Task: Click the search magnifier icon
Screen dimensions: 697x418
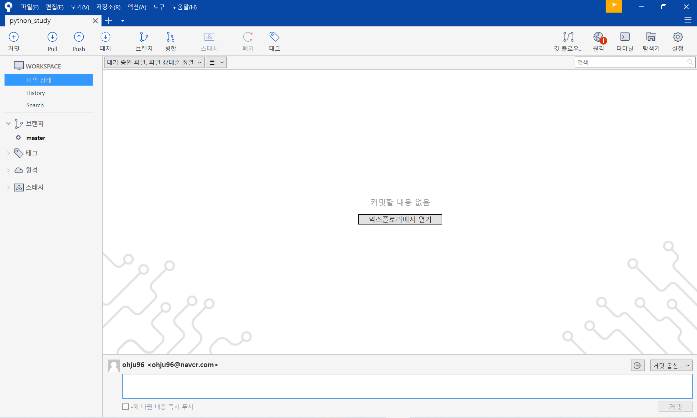Action: coord(690,62)
